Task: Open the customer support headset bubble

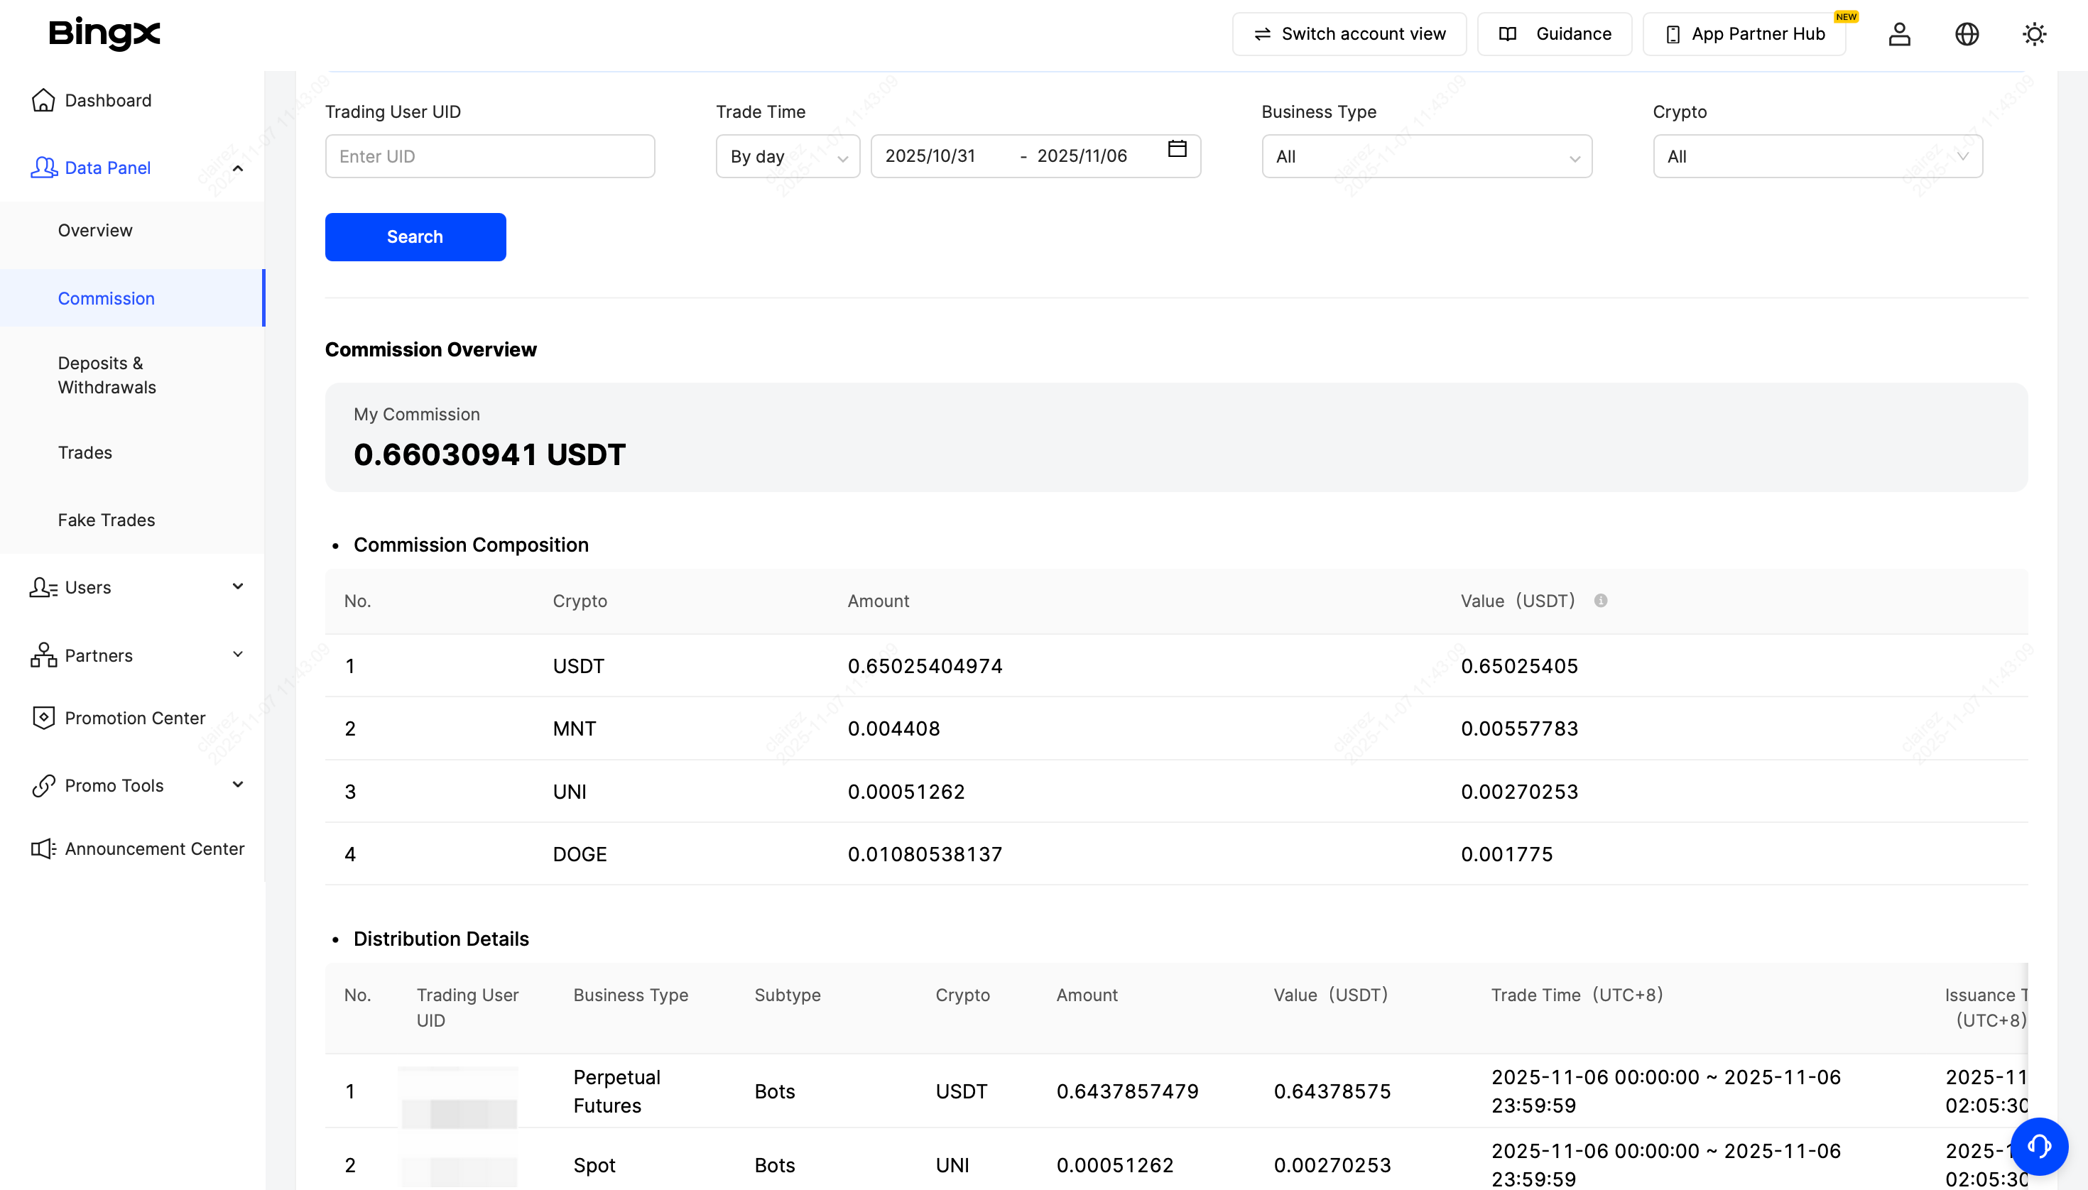Action: [x=2039, y=1146]
